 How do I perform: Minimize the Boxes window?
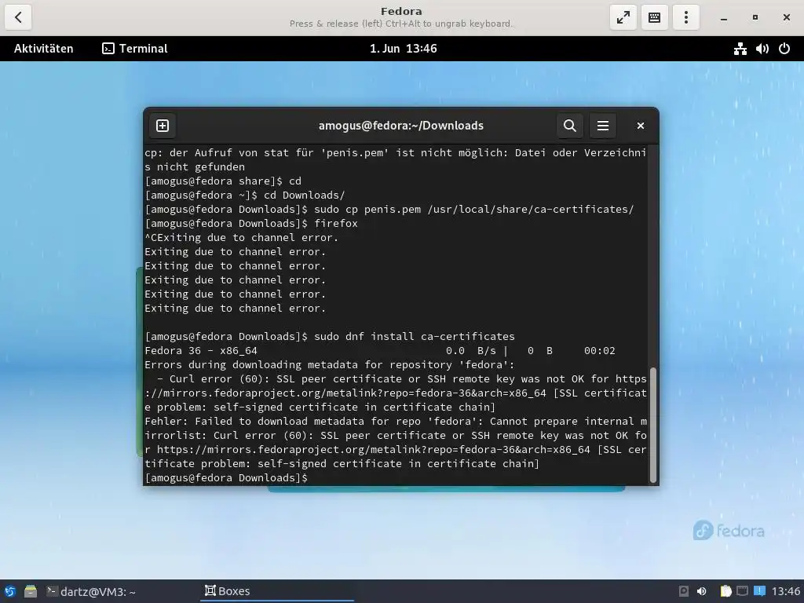[723, 17]
